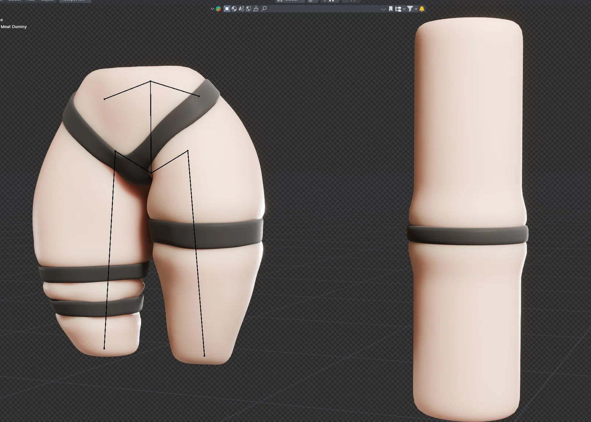Open the hierarchy display icon beside the bookmark

[398, 9]
